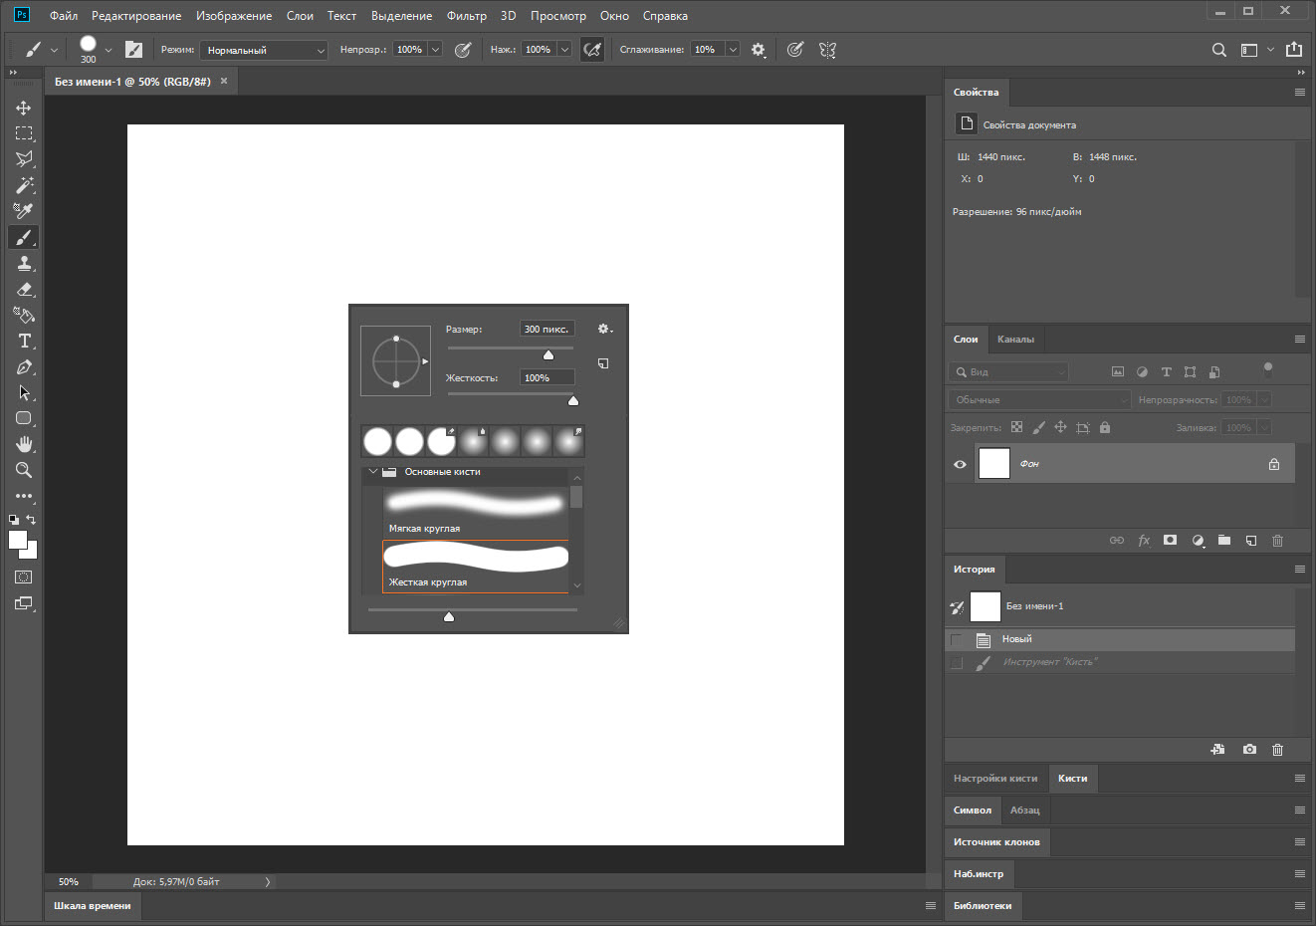Select the Magic Wand tool
The width and height of the screenshot is (1316, 926).
tap(24, 185)
